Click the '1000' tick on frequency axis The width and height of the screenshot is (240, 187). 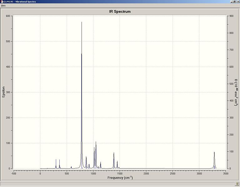coord(93,174)
